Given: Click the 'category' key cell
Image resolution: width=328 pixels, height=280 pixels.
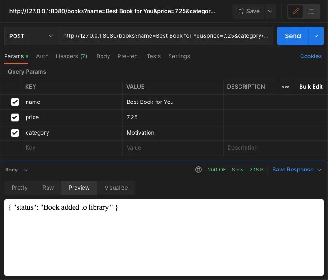Looking at the screenshot, I should (72, 133).
